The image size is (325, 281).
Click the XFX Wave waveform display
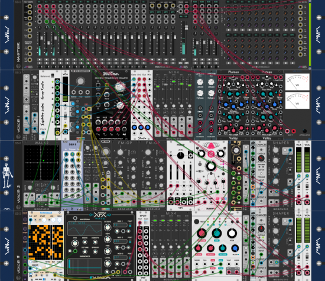coord(84,229)
